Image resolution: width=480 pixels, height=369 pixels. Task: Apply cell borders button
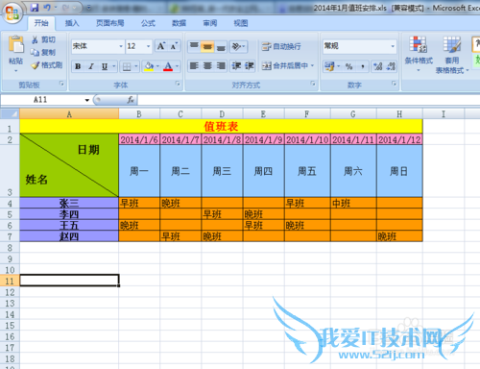coord(127,66)
